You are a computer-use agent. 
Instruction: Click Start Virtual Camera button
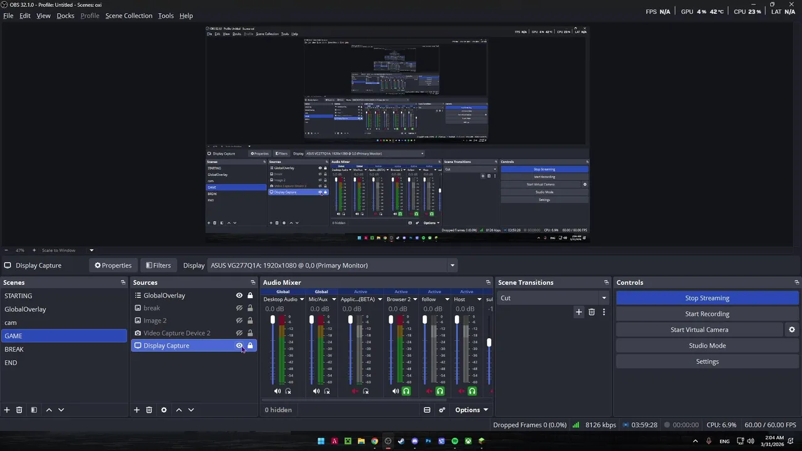coord(699,329)
